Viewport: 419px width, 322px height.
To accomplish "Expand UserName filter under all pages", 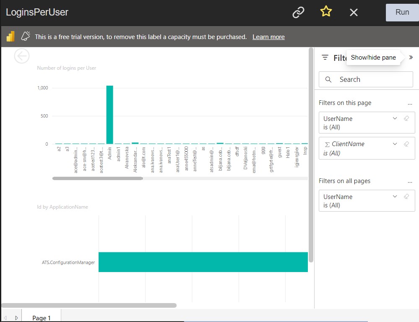I will point(395,196).
